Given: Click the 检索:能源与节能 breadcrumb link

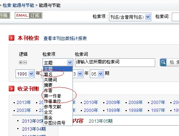Looking at the screenshot, I should point(18,5).
